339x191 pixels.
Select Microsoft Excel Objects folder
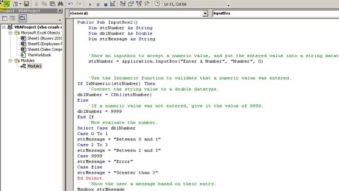tap(40, 33)
